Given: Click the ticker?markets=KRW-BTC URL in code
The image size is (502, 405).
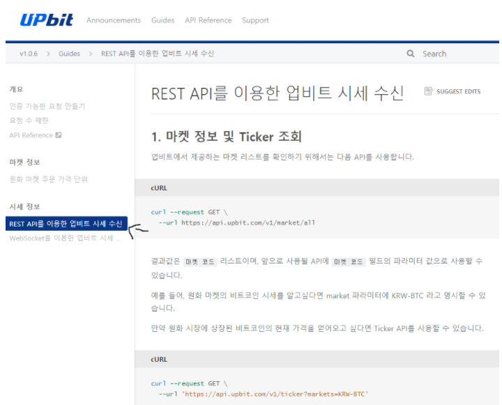Looking at the screenshot, I should pos(275,394).
